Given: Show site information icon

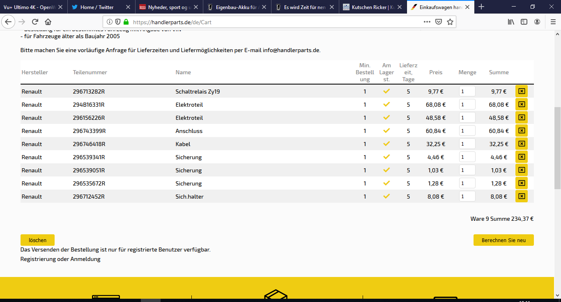Looking at the screenshot, I should [x=110, y=22].
